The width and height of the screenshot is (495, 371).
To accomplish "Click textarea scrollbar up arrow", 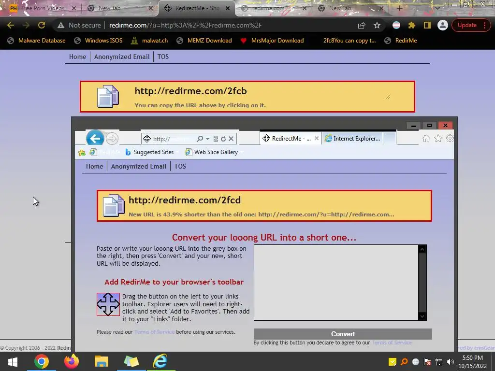I will (x=422, y=249).
